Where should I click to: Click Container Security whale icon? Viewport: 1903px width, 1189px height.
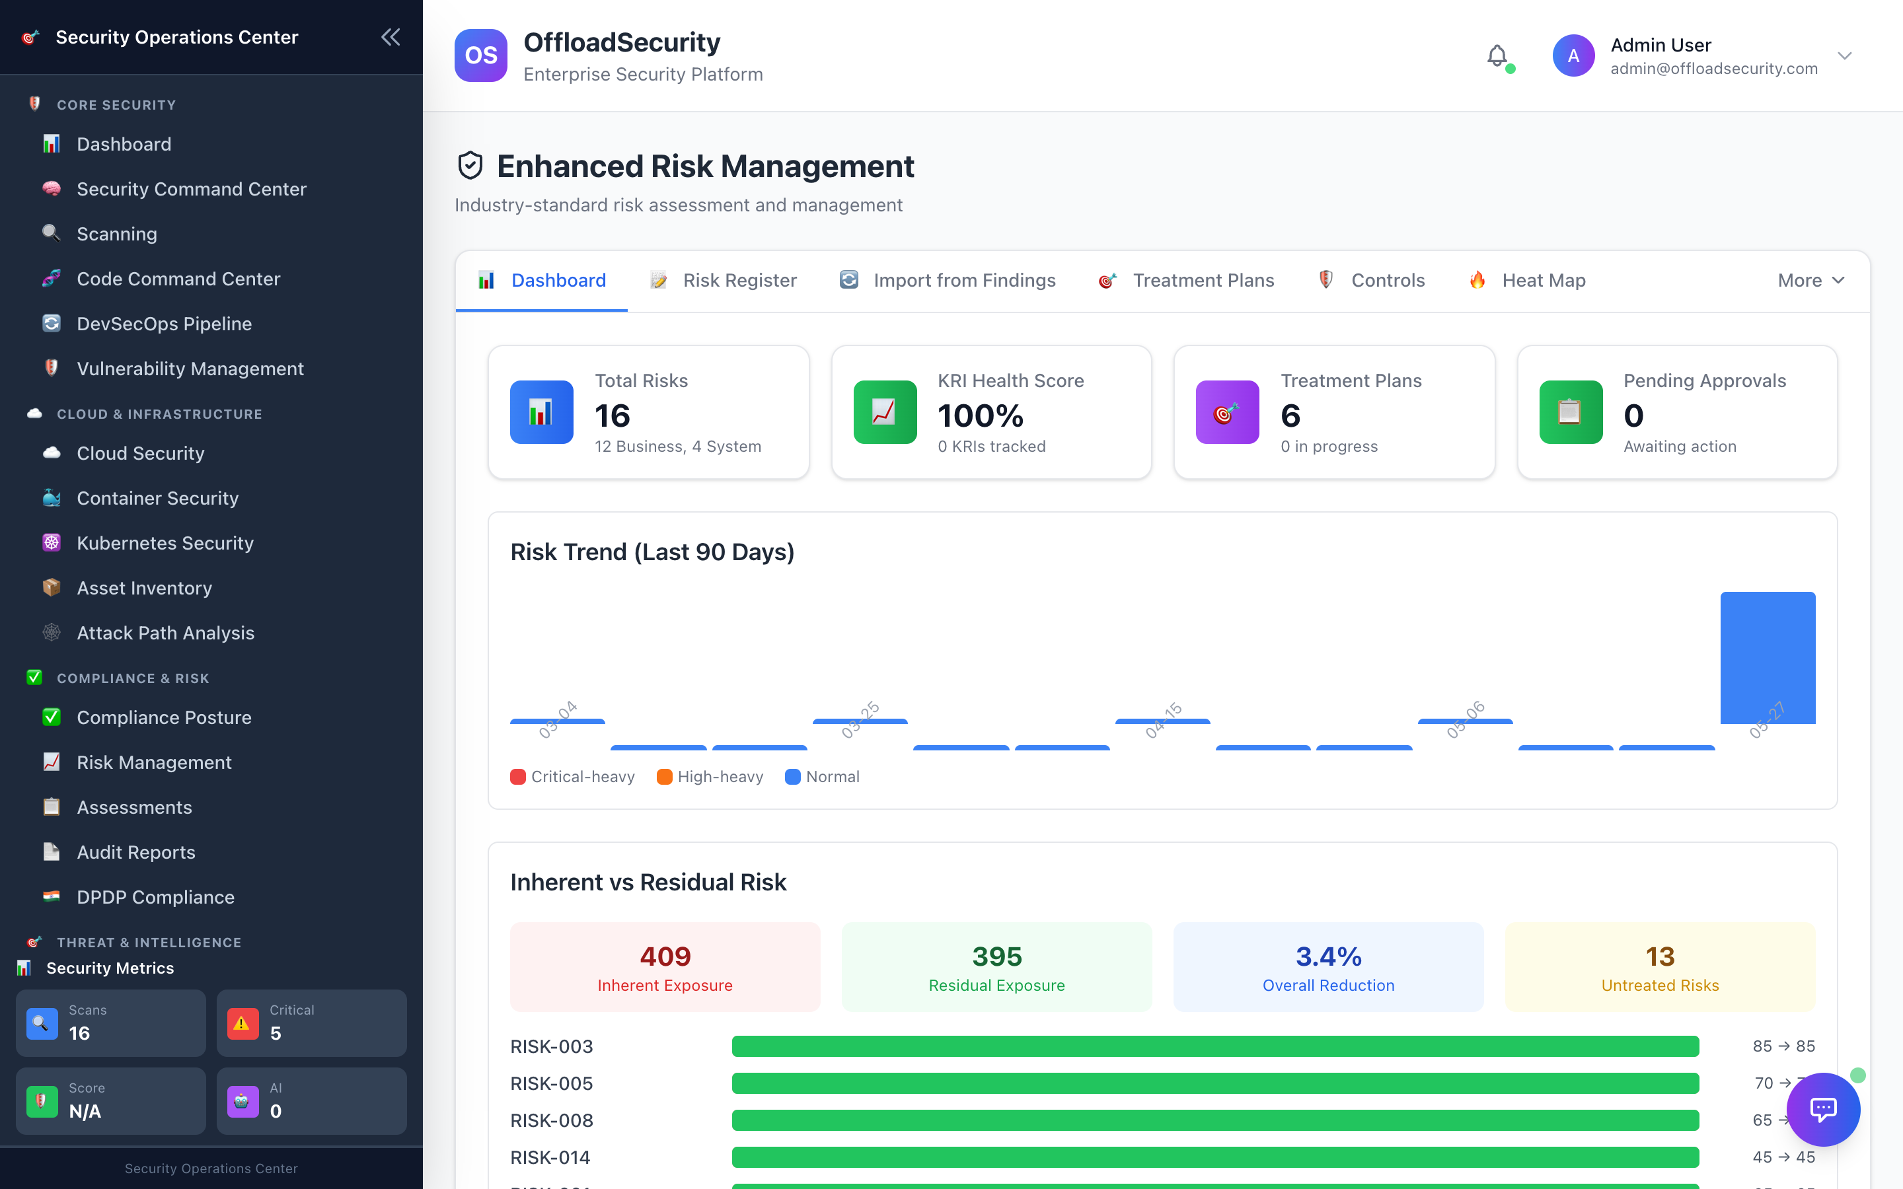(51, 498)
